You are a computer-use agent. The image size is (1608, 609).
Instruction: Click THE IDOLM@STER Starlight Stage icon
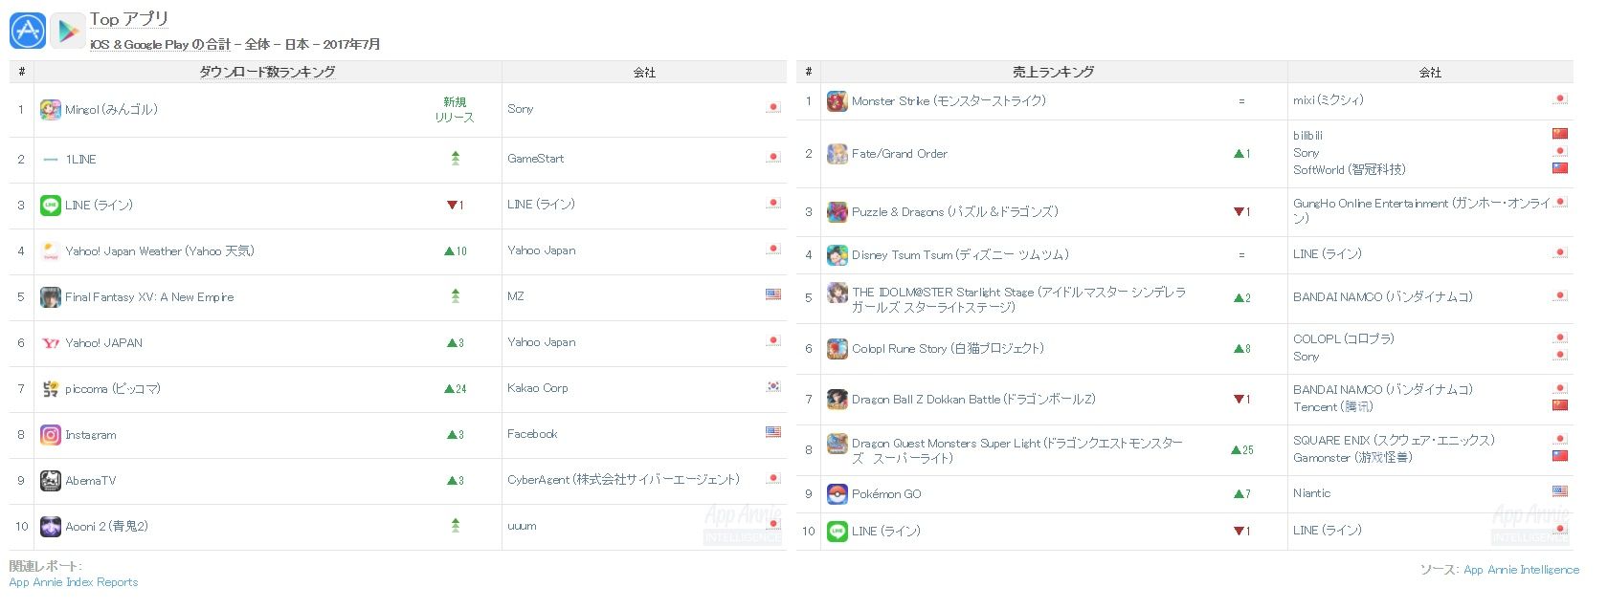click(837, 293)
